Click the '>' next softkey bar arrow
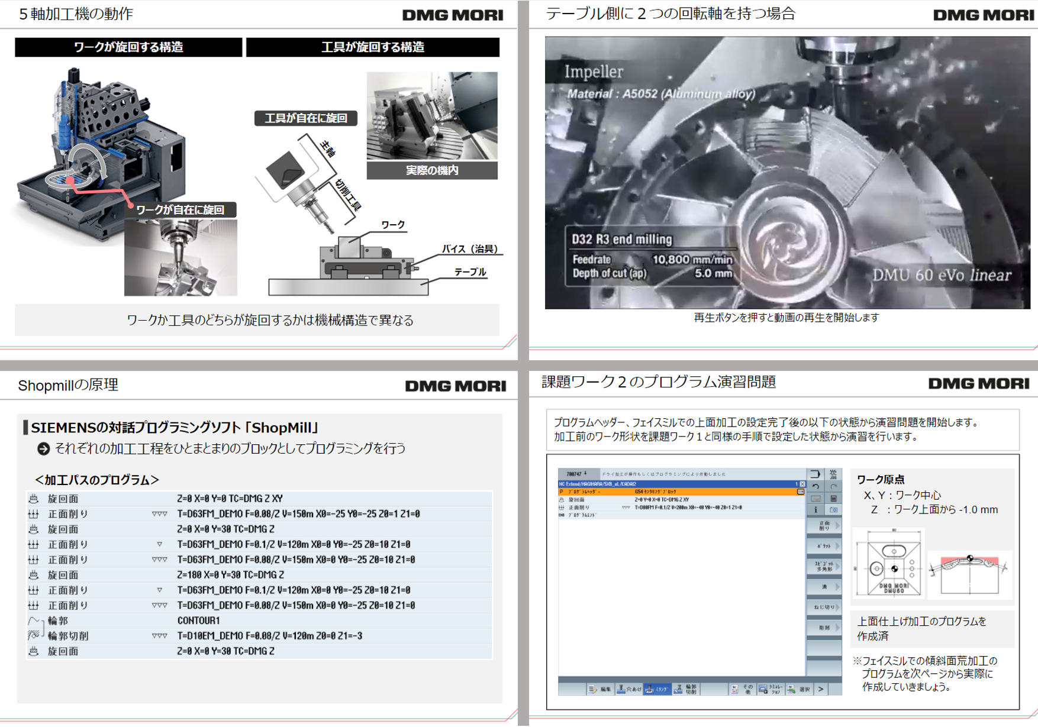 [821, 689]
